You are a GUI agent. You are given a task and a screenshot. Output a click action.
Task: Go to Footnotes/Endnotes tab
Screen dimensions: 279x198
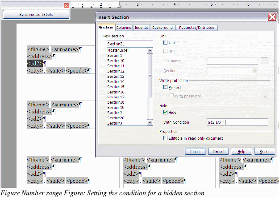coord(196,28)
